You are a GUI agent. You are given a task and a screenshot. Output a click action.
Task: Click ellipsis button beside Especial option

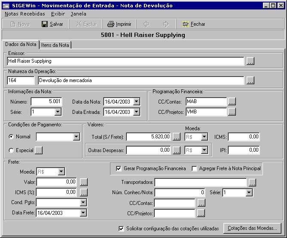point(39,150)
